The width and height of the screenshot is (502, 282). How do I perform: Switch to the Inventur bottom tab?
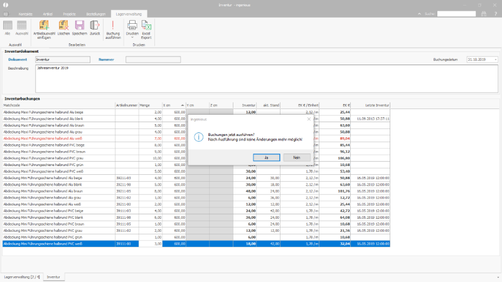click(x=53, y=277)
